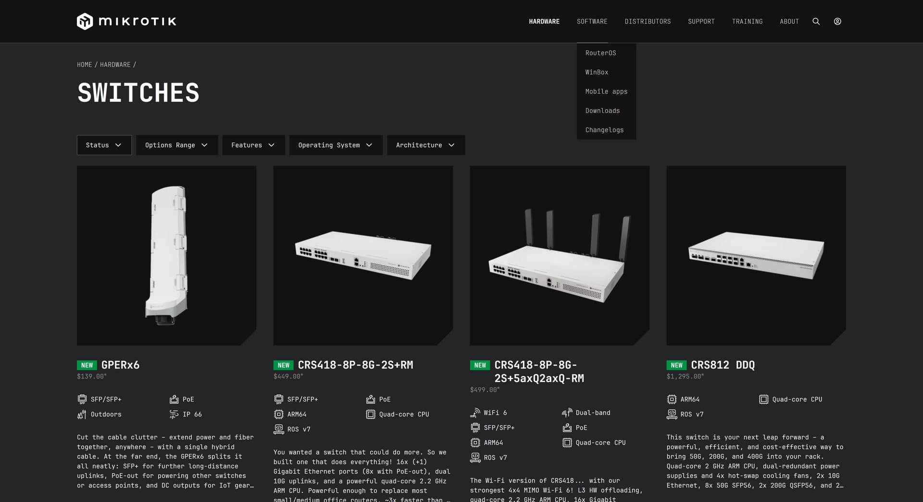Click ROS v7 icon under CRS418-8P-8G-2S+RM
The height and width of the screenshot is (502, 923).
pyautogui.click(x=279, y=429)
